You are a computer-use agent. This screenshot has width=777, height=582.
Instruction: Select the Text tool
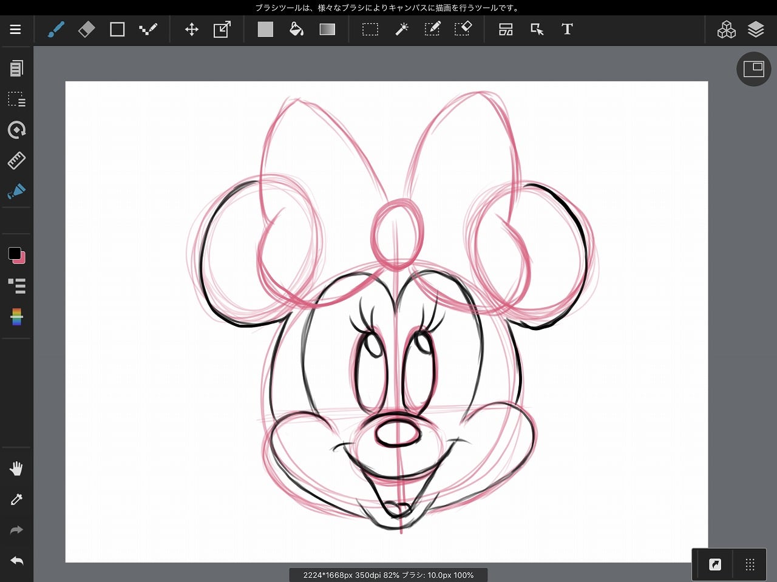567,29
